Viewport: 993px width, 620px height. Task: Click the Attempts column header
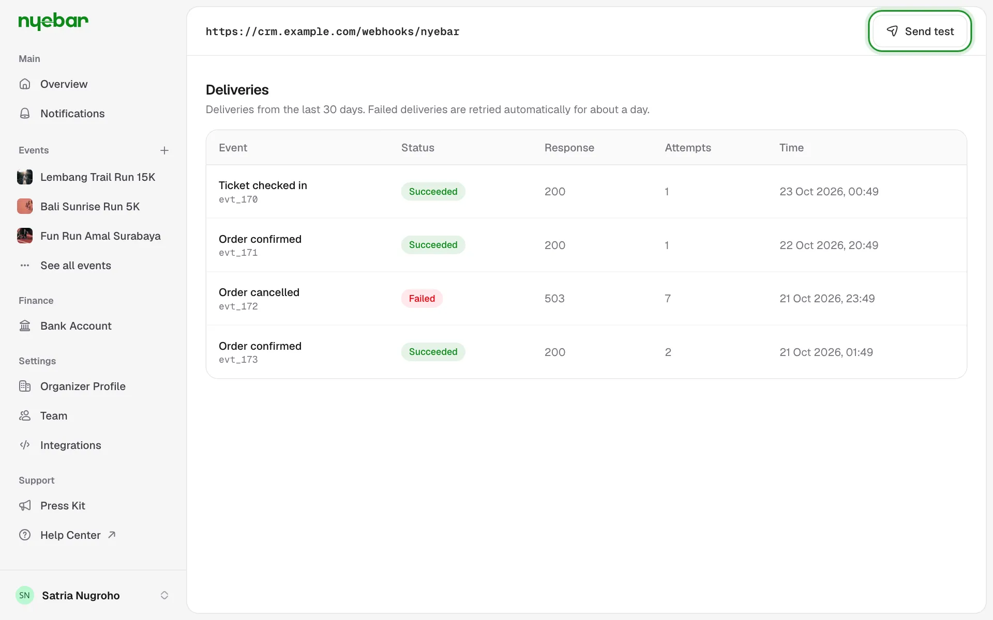click(x=688, y=148)
